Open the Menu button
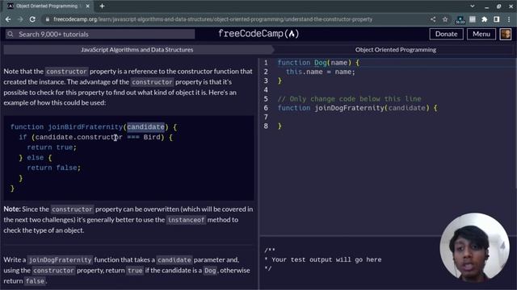Viewport: 517px width, 290px height. (481, 34)
